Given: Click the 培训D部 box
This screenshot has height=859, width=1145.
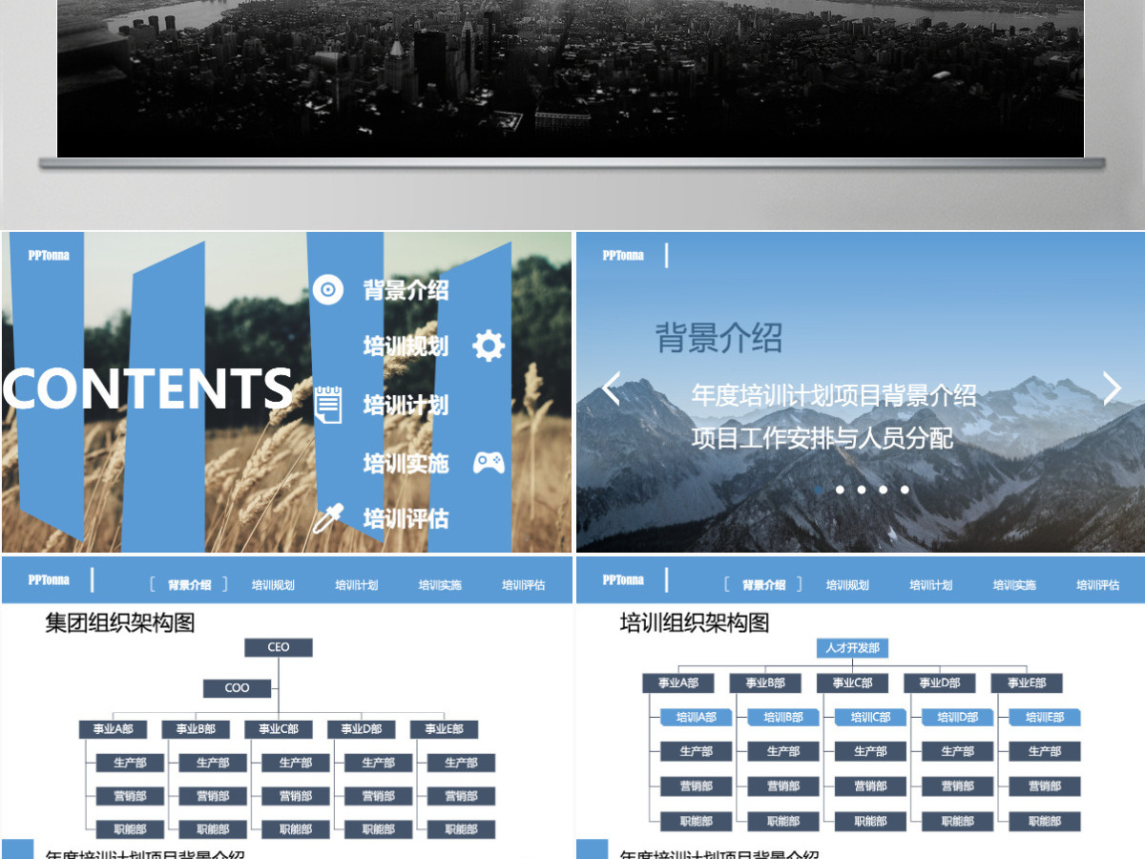Looking at the screenshot, I should tap(958, 718).
